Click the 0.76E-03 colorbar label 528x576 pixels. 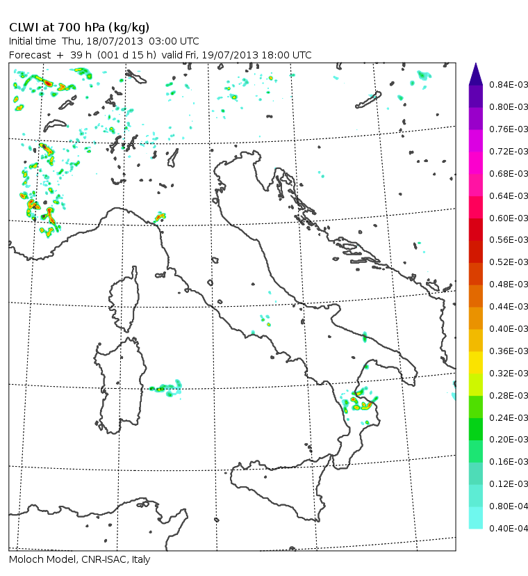pyautogui.click(x=509, y=129)
